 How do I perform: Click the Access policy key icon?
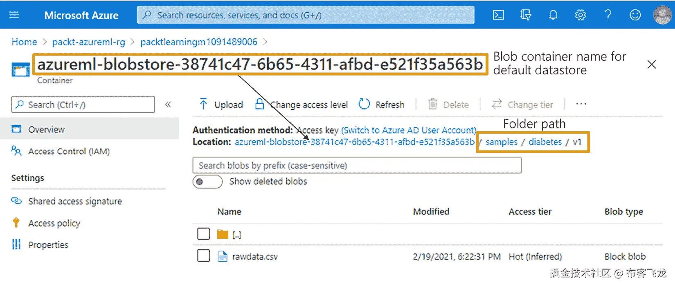click(16, 222)
